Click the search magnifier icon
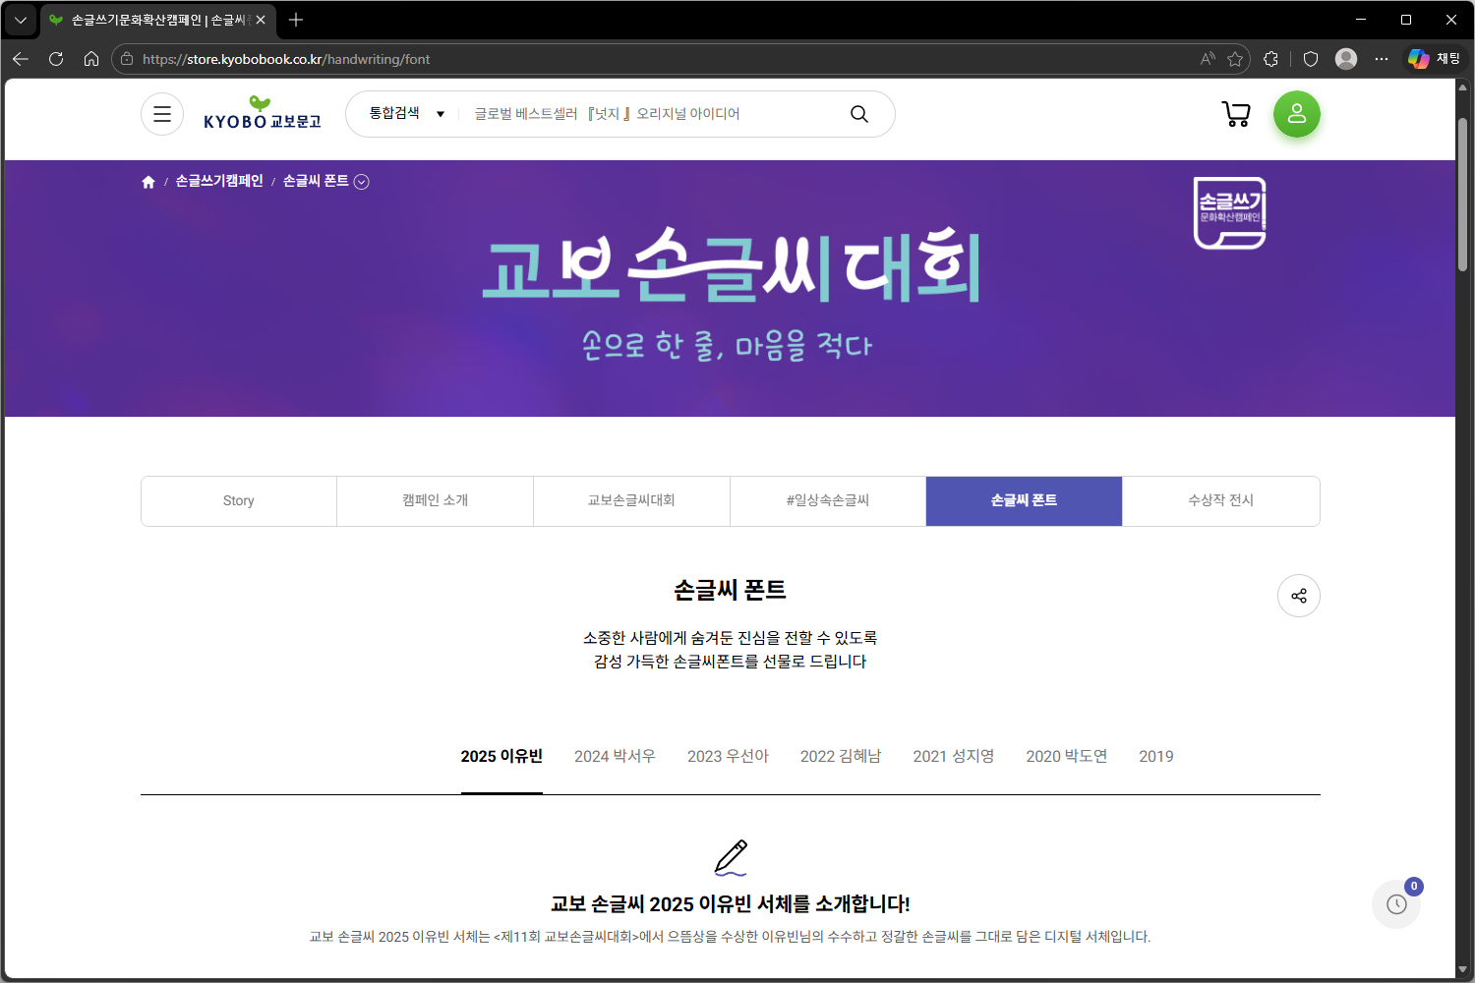This screenshot has width=1475, height=983. coord(859,114)
